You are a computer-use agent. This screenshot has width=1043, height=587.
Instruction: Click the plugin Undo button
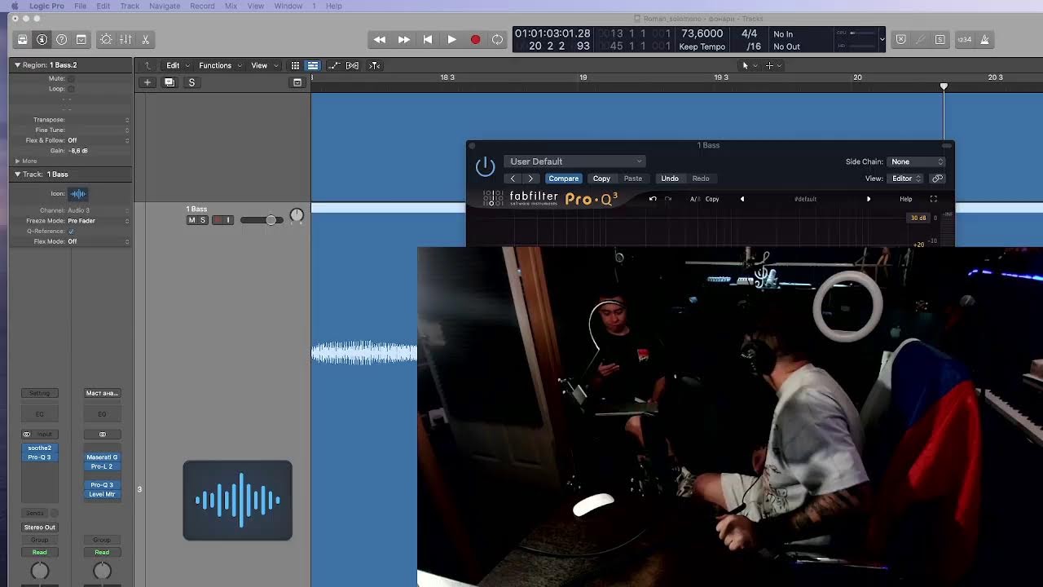coord(670,179)
